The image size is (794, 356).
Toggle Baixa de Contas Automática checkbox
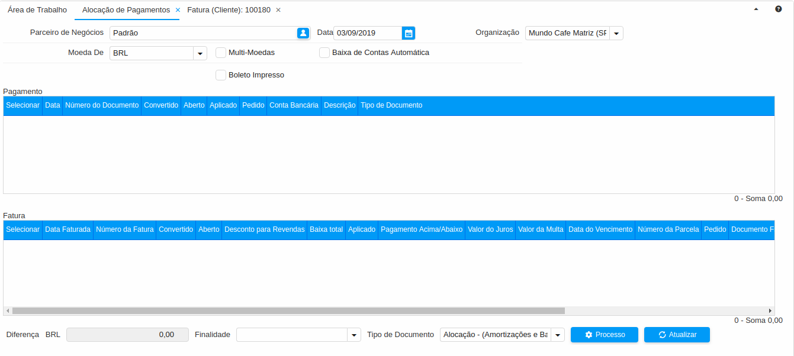pyautogui.click(x=324, y=53)
